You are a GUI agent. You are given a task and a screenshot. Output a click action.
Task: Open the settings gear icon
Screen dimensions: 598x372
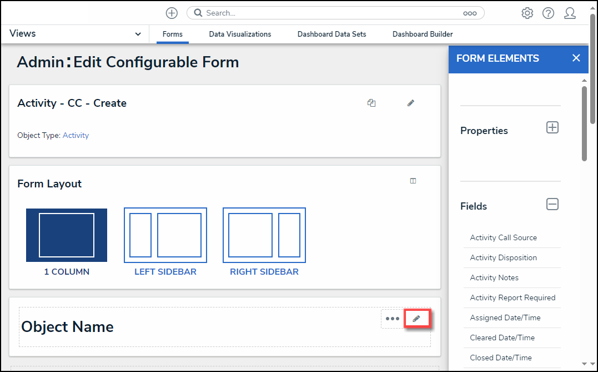(x=527, y=13)
